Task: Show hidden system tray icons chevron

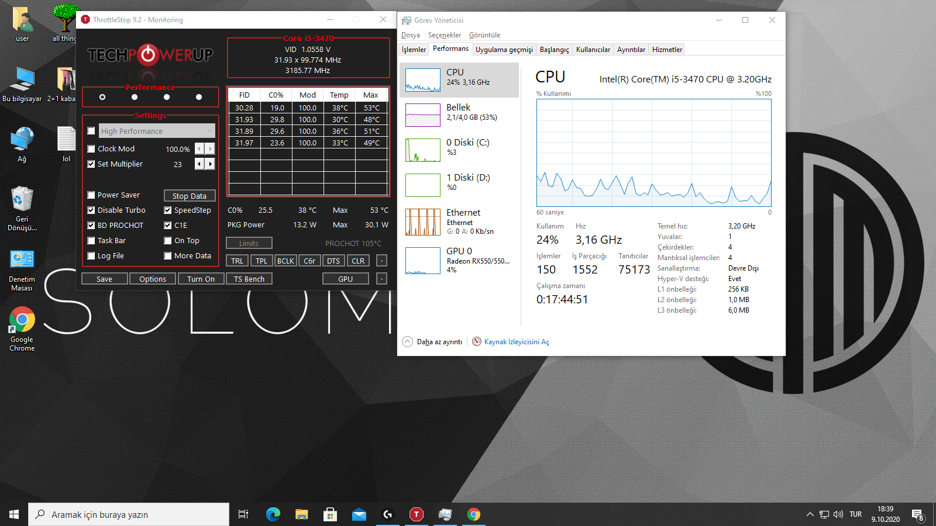Action: [x=810, y=514]
